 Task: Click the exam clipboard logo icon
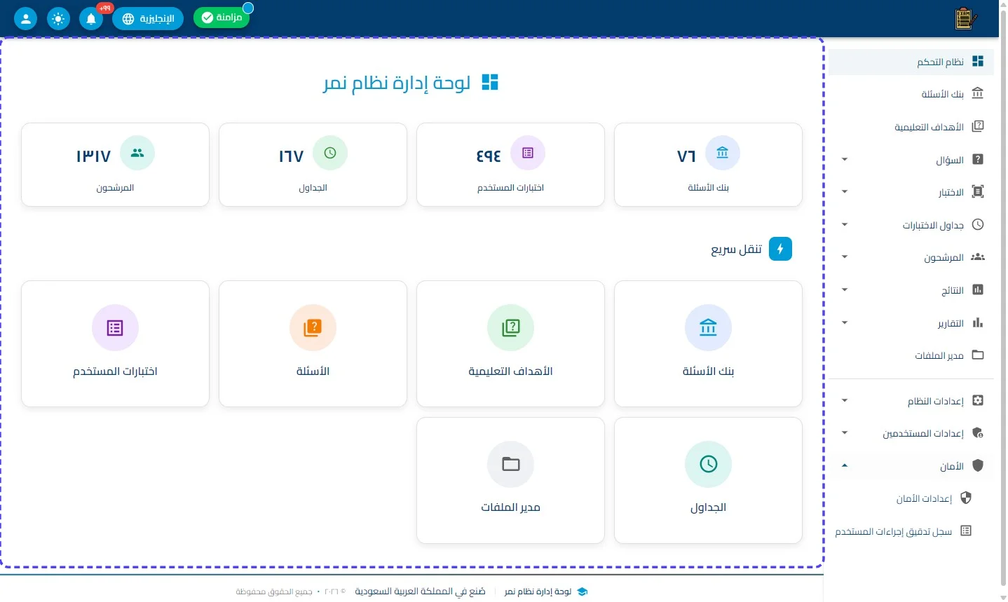click(966, 18)
